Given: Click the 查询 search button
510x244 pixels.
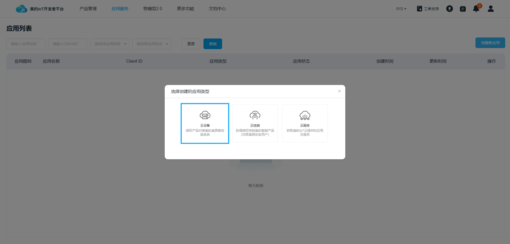Looking at the screenshot, I should point(213,44).
